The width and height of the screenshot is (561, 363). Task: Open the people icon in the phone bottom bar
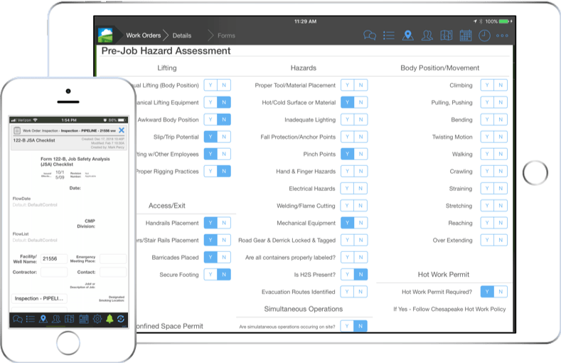[56, 319]
